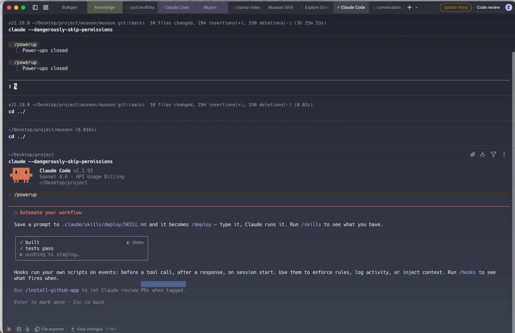Open the user avatar Z menu
The height and width of the screenshot is (333, 515).
509,7
